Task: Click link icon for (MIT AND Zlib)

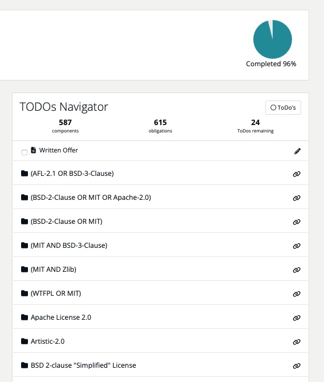Action: [x=297, y=270]
